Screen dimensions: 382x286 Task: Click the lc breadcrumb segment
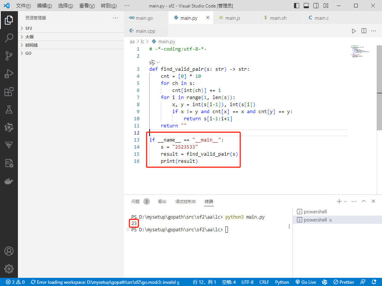142,42
